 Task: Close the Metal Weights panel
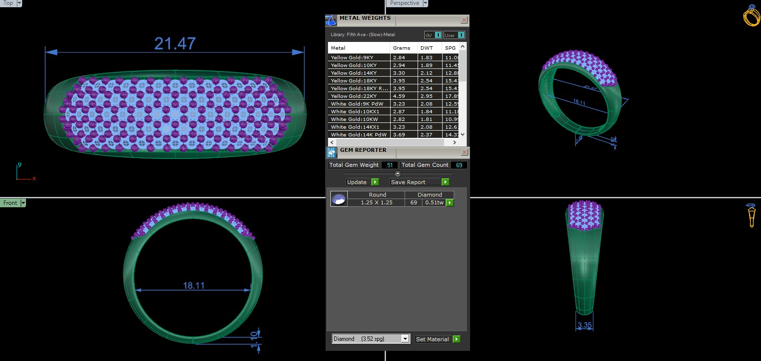pos(464,20)
